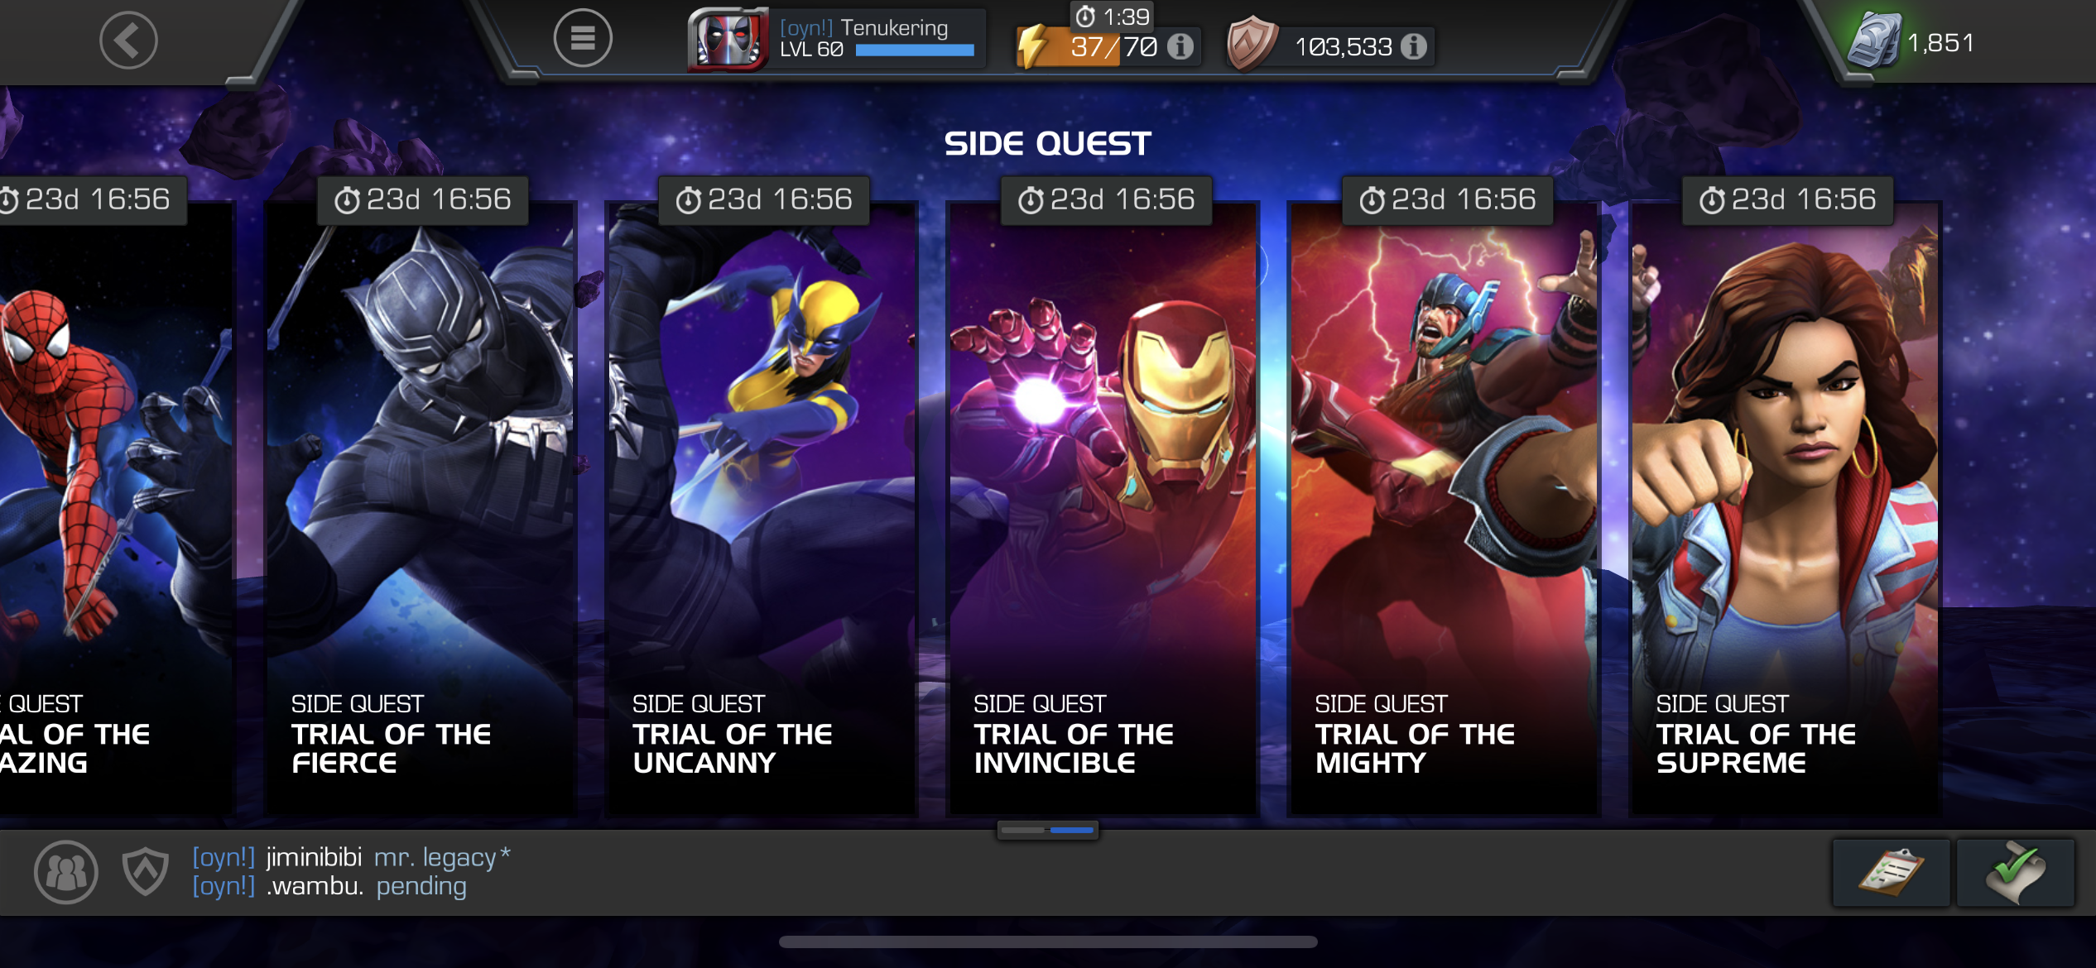Open the friends group chat icon
This screenshot has width=2096, height=968.
66,872
